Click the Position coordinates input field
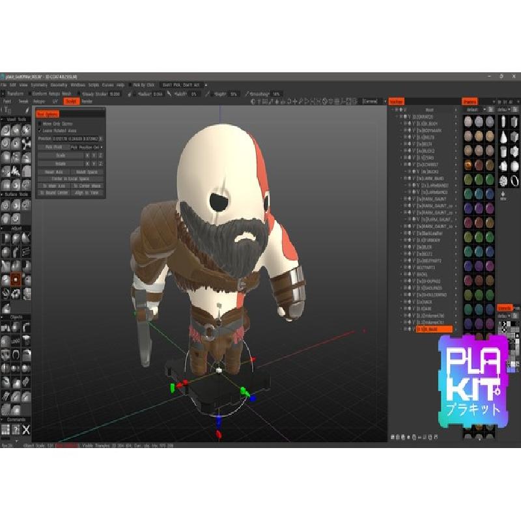The height and width of the screenshot is (521, 521). pyautogui.click(x=75, y=139)
